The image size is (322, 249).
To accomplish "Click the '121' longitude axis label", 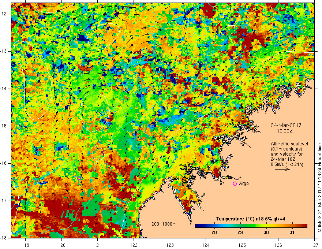I will click(x=98, y=245).
